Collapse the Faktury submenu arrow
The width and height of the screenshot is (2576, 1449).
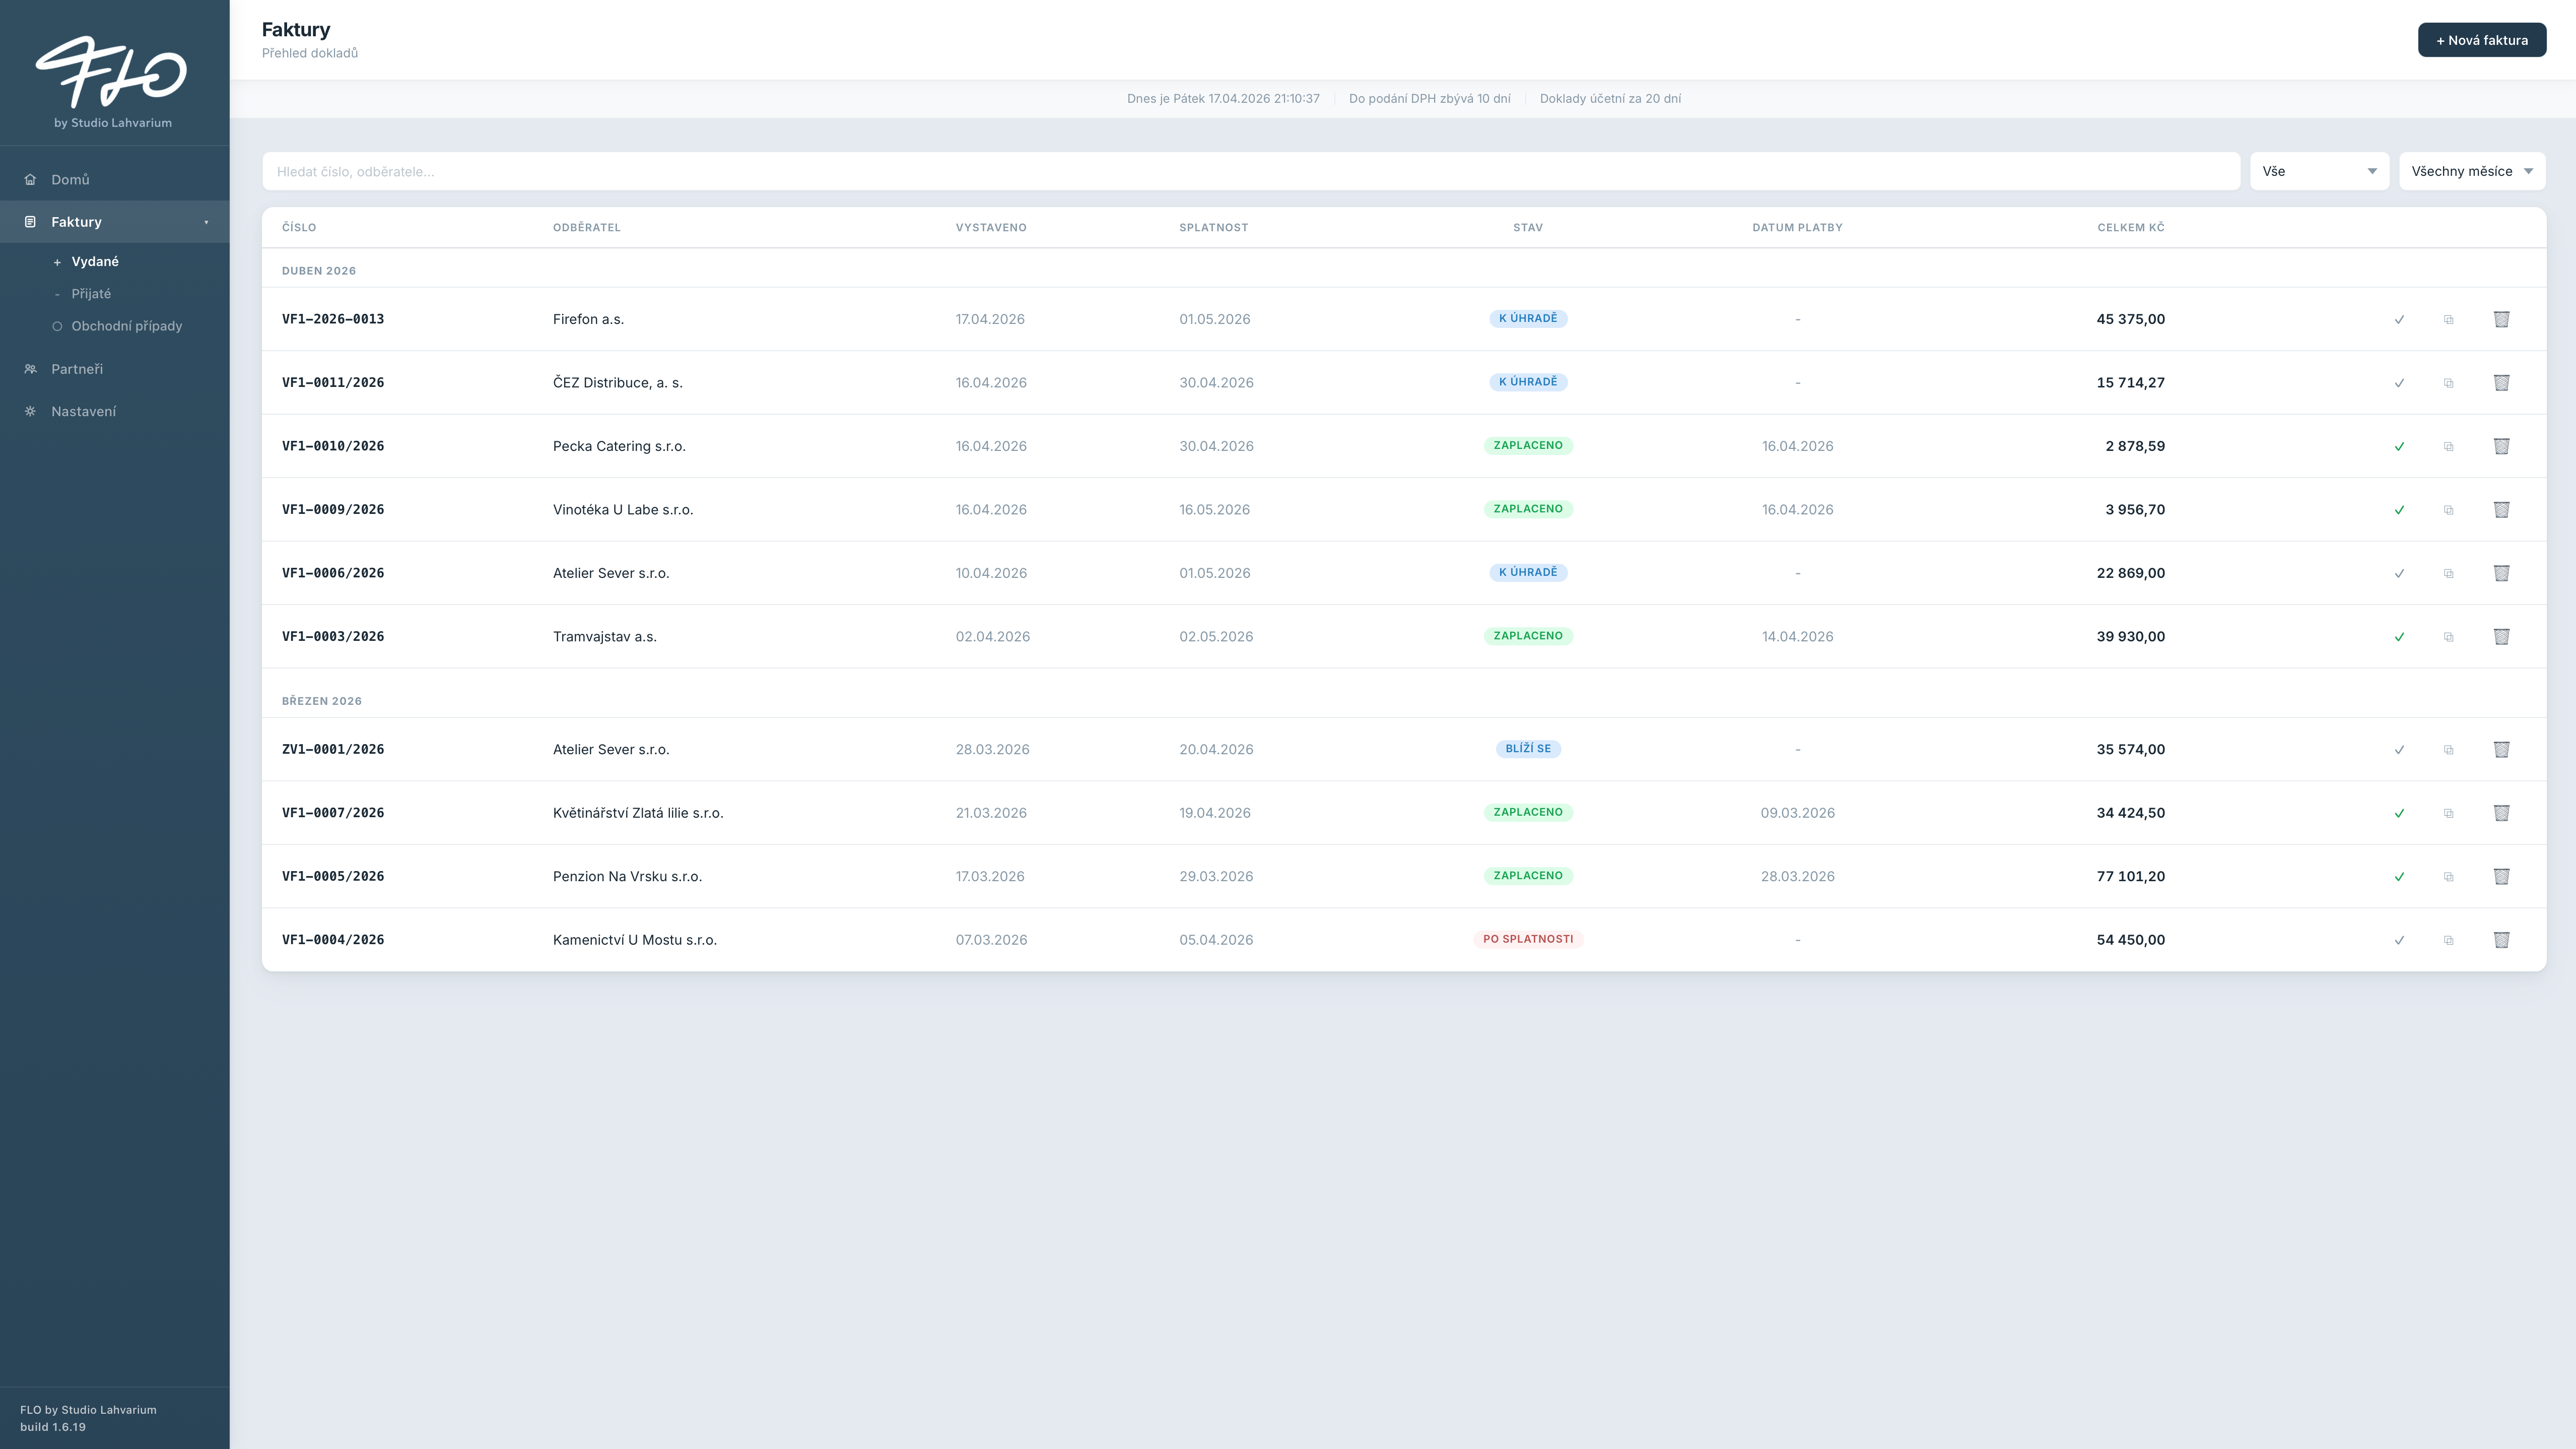coord(207,222)
